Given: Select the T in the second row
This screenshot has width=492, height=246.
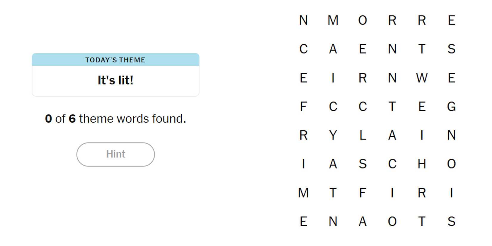Looking at the screenshot, I should (x=422, y=49).
